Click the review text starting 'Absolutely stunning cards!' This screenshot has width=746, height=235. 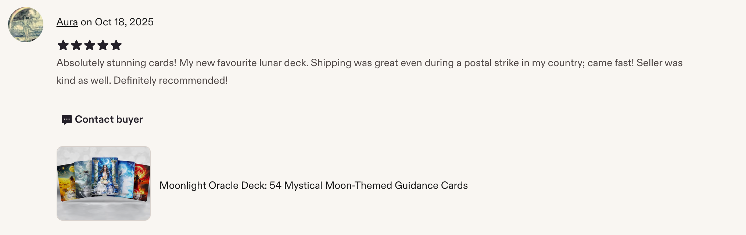pyautogui.click(x=369, y=72)
